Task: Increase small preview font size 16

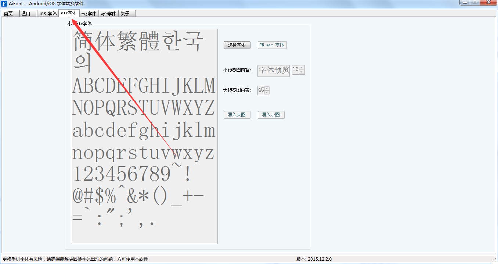Action: coord(302,68)
